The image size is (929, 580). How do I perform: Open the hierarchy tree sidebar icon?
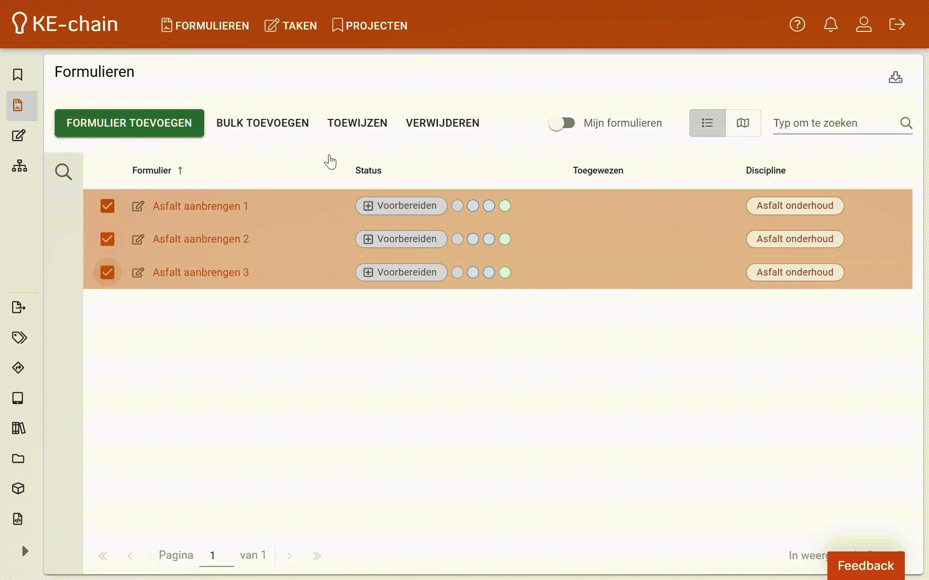click(x=19, y=166)
